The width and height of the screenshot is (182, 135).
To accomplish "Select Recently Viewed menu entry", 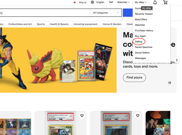I will (x=144, y=14).
